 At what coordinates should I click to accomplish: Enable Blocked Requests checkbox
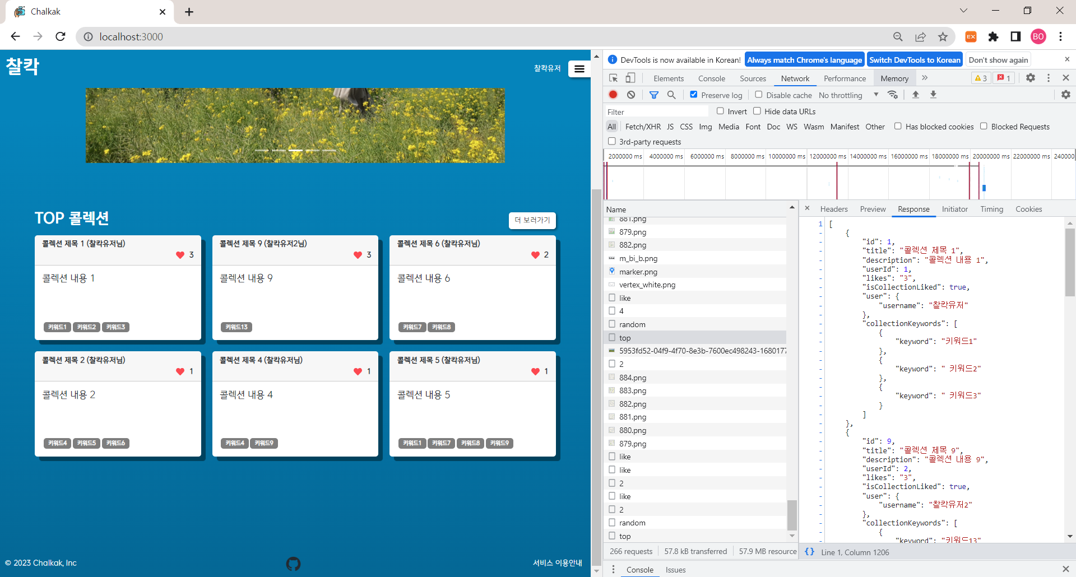pos(984,126)
